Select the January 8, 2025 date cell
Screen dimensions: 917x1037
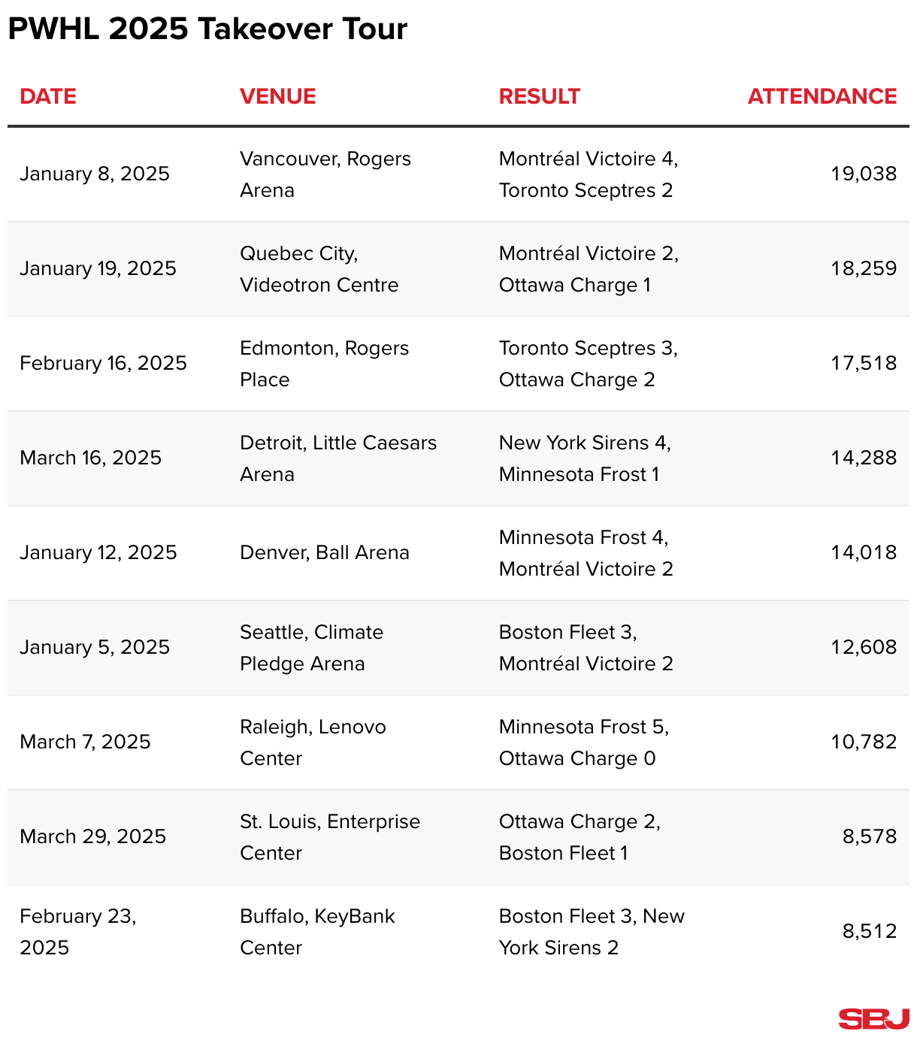click(95, 174)
